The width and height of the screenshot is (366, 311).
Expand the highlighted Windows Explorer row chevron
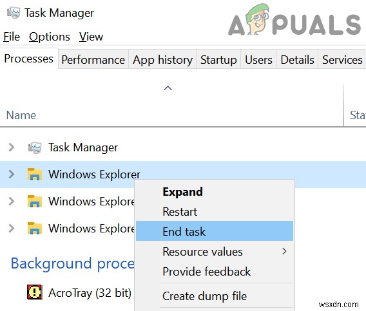pos(11,174)
